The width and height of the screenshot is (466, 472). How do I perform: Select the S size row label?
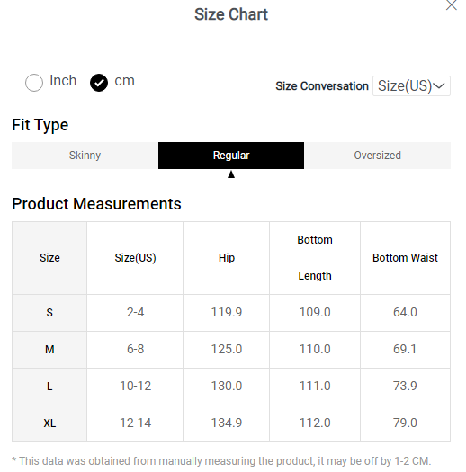[x=49, y=313]
